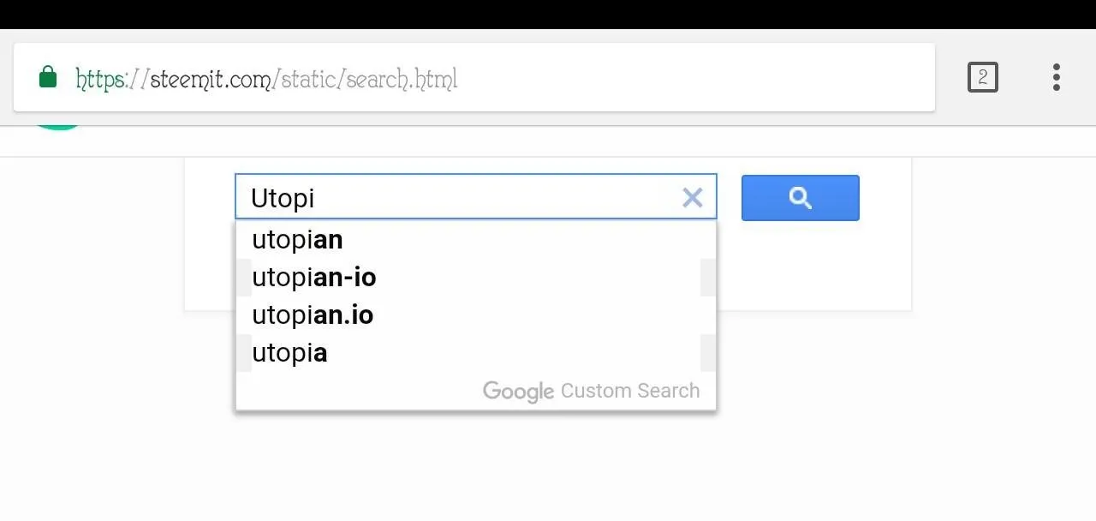The width and height of the screenshot is (1096, 521).
Task: Tap the green padlock secure-site icon
Action: click(48, 77)
